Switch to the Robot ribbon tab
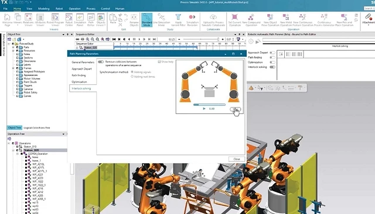 59,9
